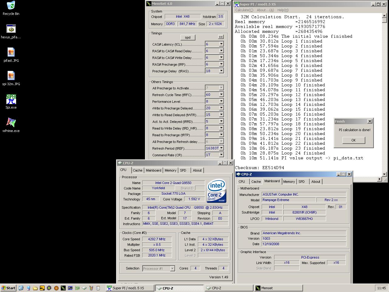This screenshot has height=292, width=389.
Task: Click the Start button on taskbar
Action: tap(9, 288)
